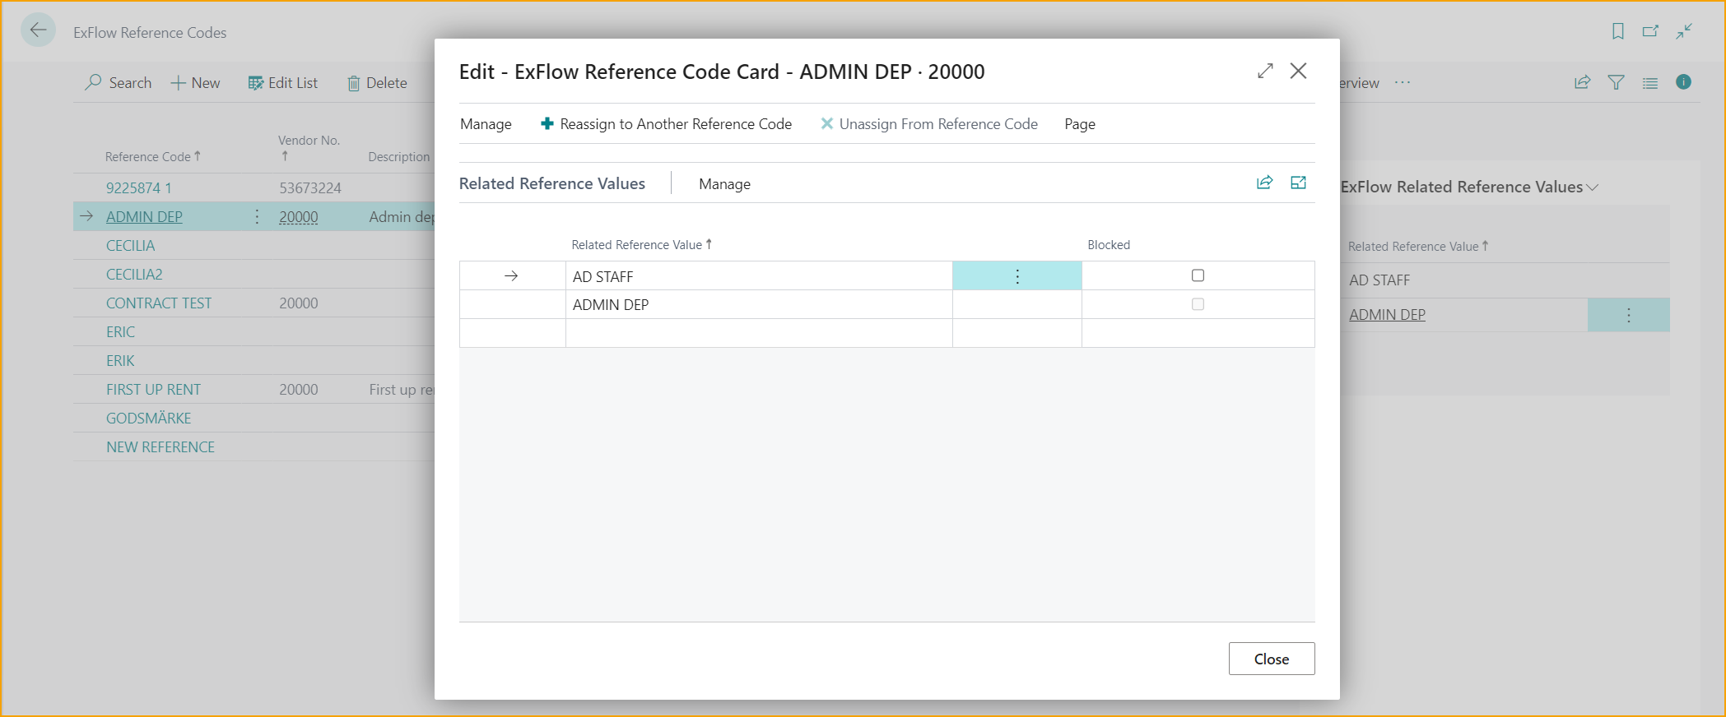Toggle the filter pane icon
Viewport: 1726px width, 717px height.
tap(1616, 82)
